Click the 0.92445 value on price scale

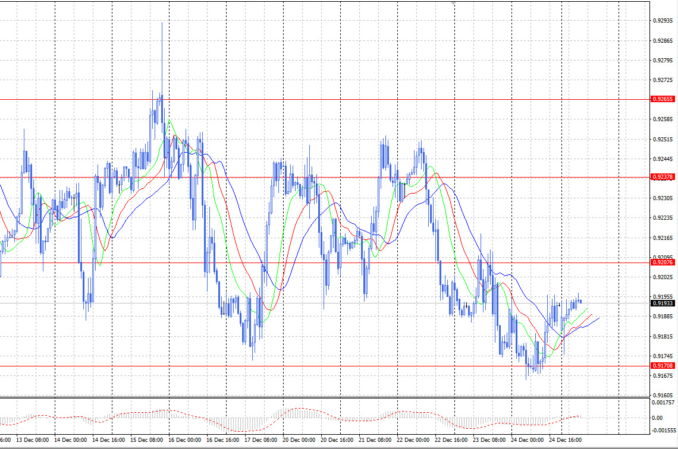[x=663, y=159]
